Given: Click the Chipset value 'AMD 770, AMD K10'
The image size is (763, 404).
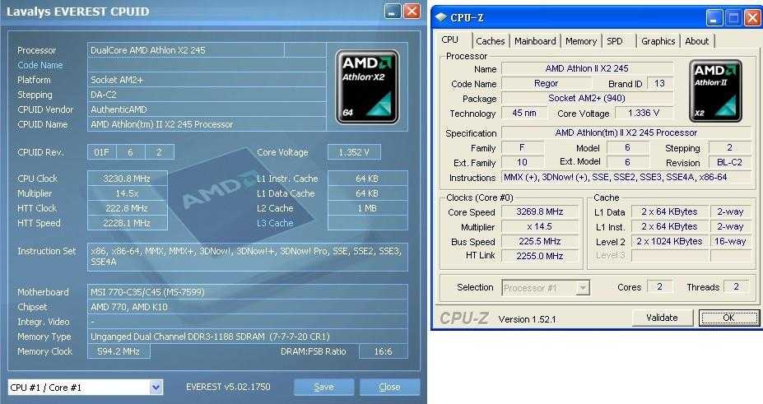Looking at the screenshot, I should tap(247, 307).
